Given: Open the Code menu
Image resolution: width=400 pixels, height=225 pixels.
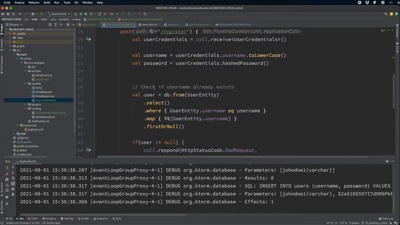Looking at the screenshot, I should point(7,2).
